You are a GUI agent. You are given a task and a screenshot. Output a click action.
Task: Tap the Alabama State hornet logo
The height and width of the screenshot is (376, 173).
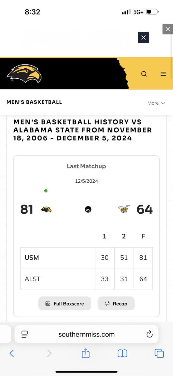coord(124,209)
